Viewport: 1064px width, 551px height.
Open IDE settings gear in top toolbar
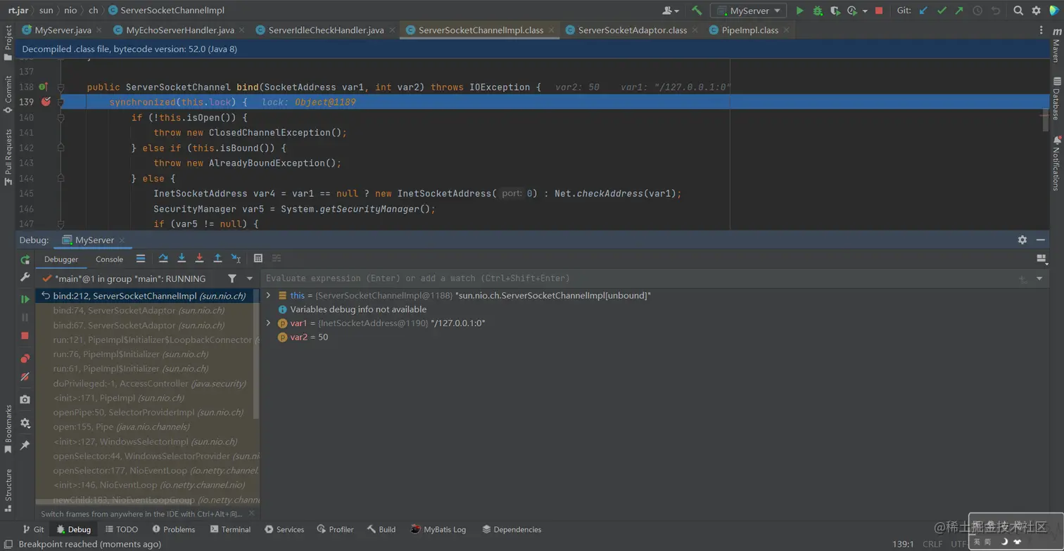pyautogui.click(x=1037, y=11)
